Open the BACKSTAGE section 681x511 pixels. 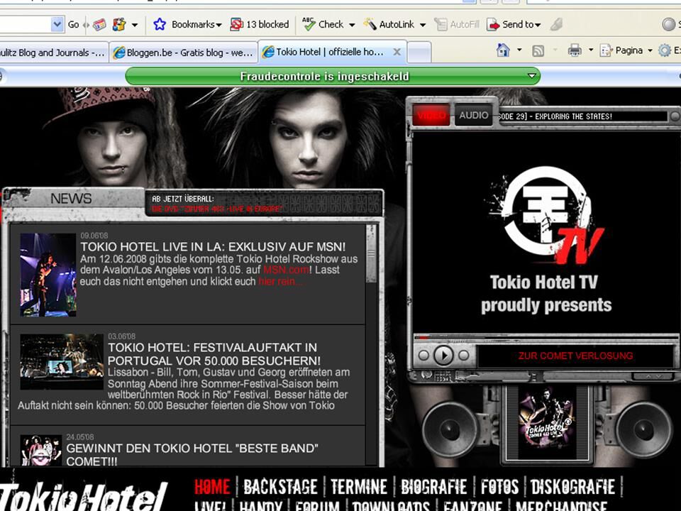pos(281,487)
